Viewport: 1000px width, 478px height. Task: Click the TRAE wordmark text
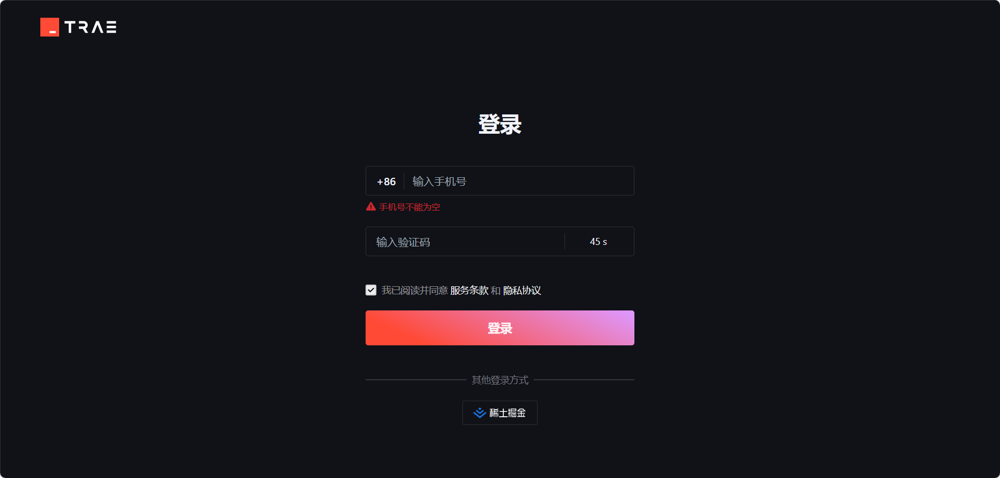[90, 27]
